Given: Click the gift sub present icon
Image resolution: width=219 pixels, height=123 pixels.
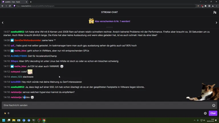Looking at the screenshot, I should pyautogui.click(x=91, y=21).
